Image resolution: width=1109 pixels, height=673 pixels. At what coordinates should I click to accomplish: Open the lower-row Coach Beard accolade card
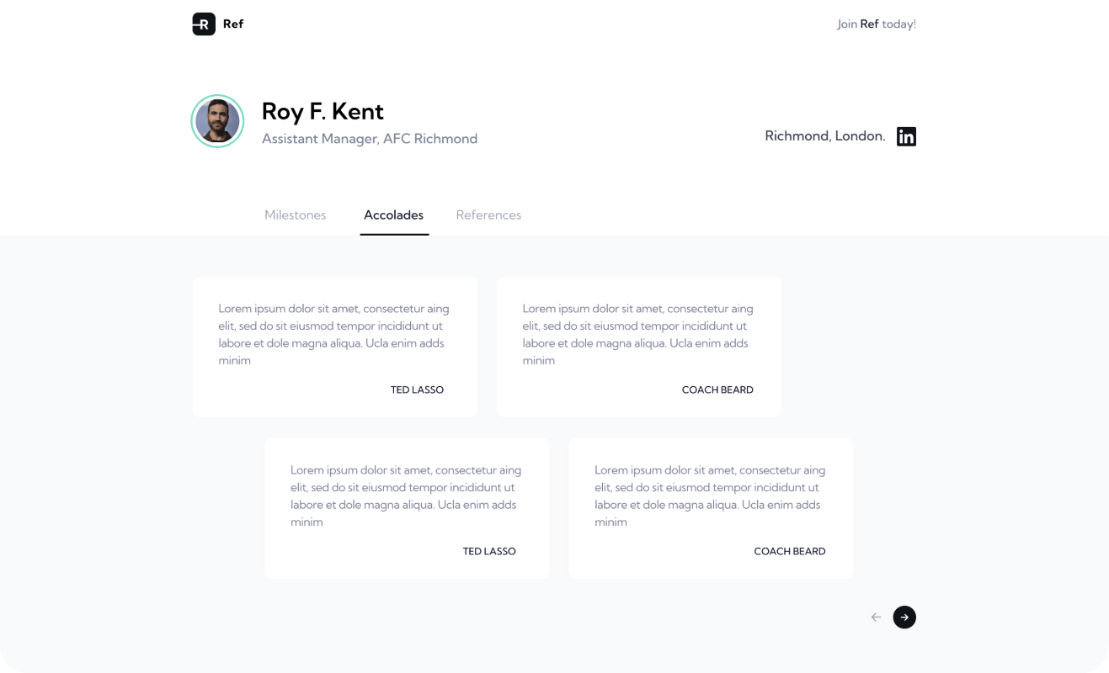click(x=711, y=508)
